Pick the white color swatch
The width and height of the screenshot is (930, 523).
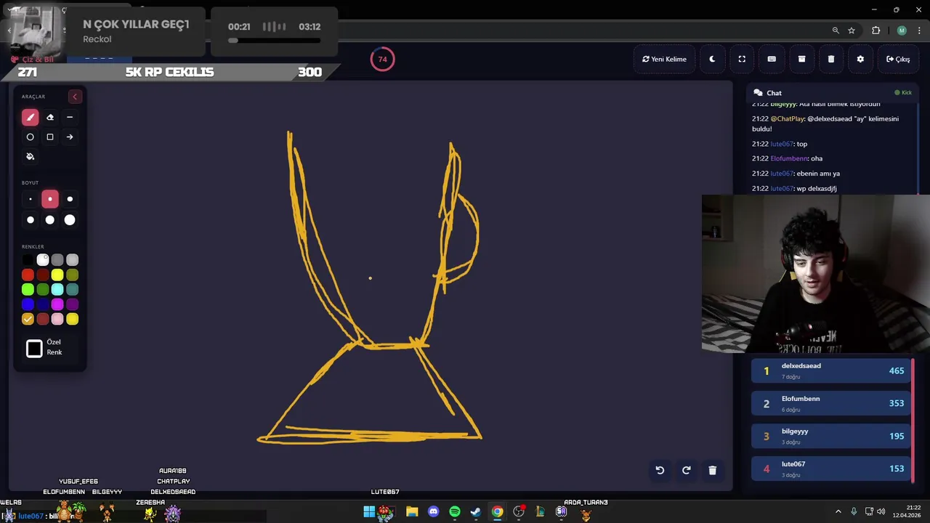click(43, 260)
